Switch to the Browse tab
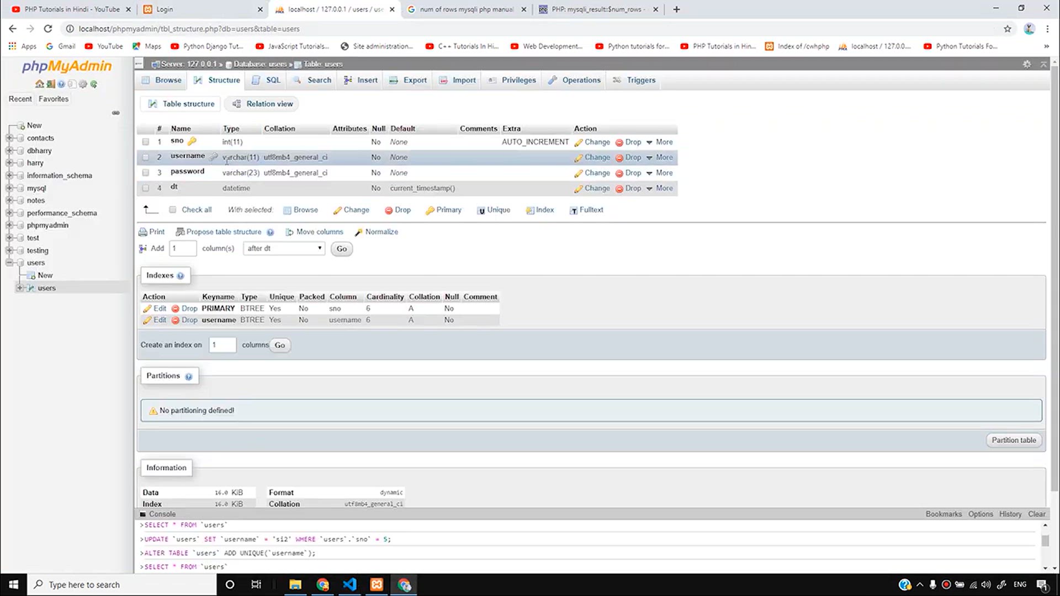The image size is (1060, 596). pyautogui.click(x=162, y=80)
